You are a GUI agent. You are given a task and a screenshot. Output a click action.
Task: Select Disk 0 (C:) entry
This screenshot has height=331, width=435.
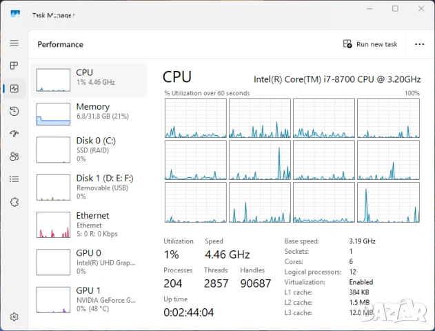tap(88, 150)
